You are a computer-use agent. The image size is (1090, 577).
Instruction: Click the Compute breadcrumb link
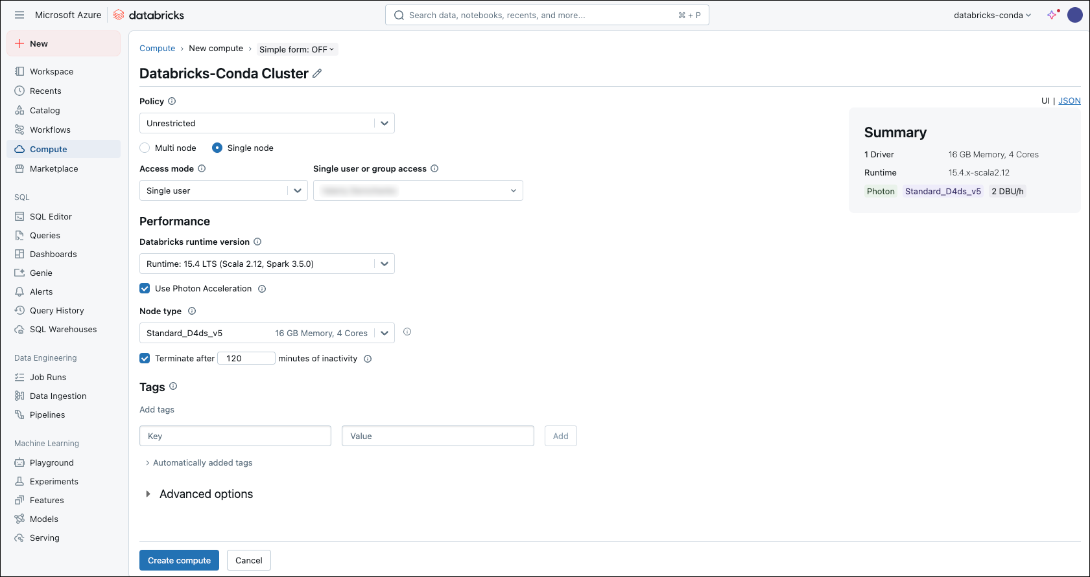158,49
